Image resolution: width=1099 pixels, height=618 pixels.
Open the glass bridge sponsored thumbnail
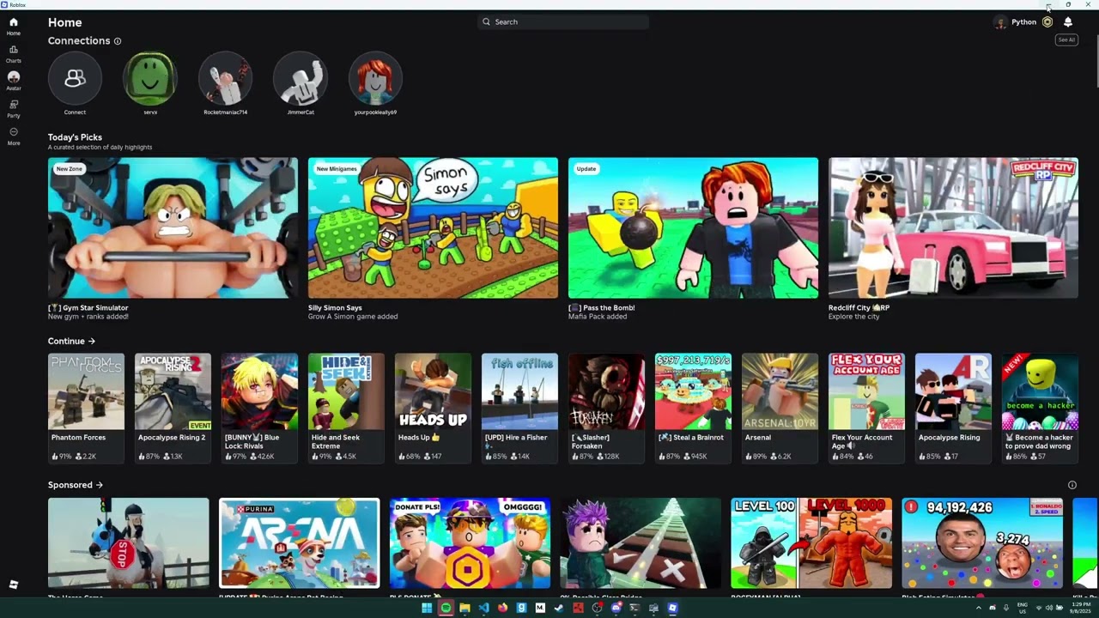coord(641,543)
